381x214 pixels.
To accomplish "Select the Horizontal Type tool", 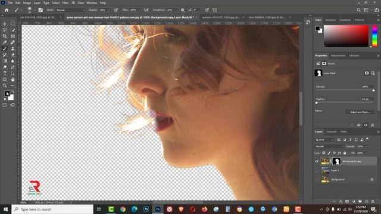I will click(x=5, y=73).
